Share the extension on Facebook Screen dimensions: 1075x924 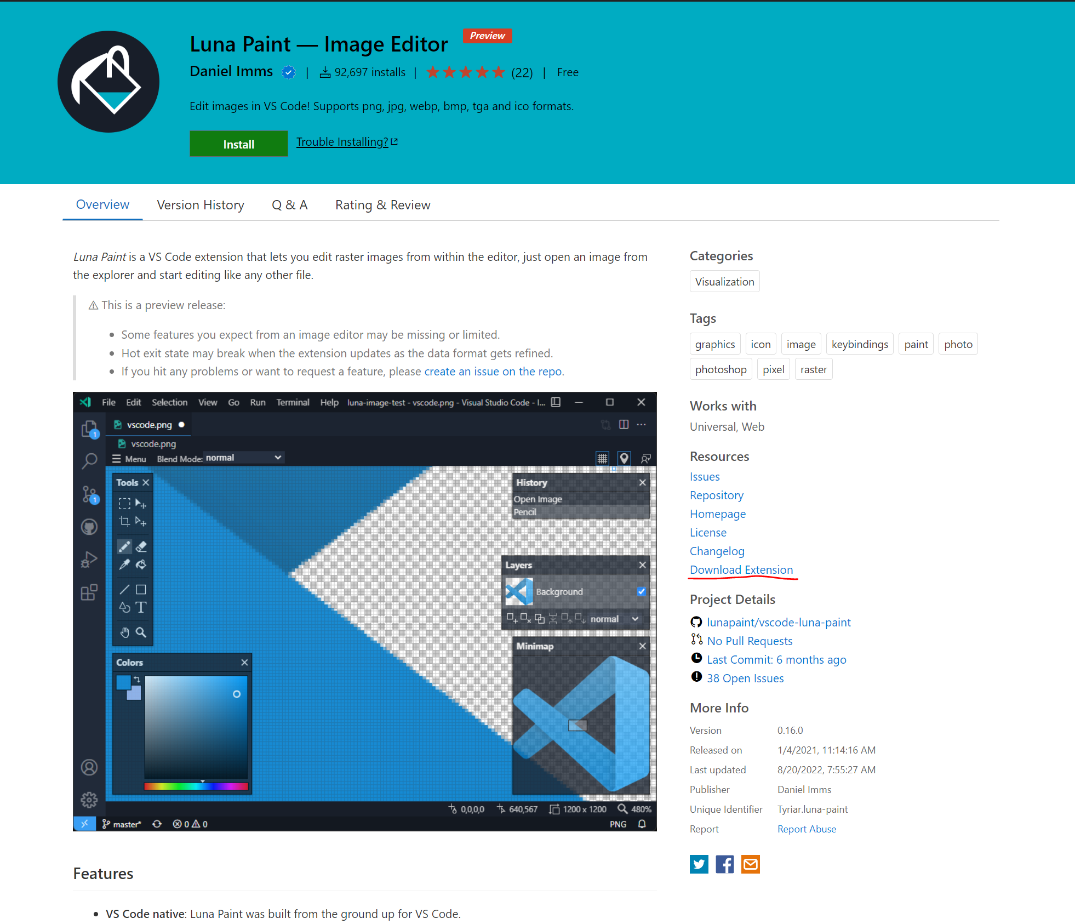725,864
